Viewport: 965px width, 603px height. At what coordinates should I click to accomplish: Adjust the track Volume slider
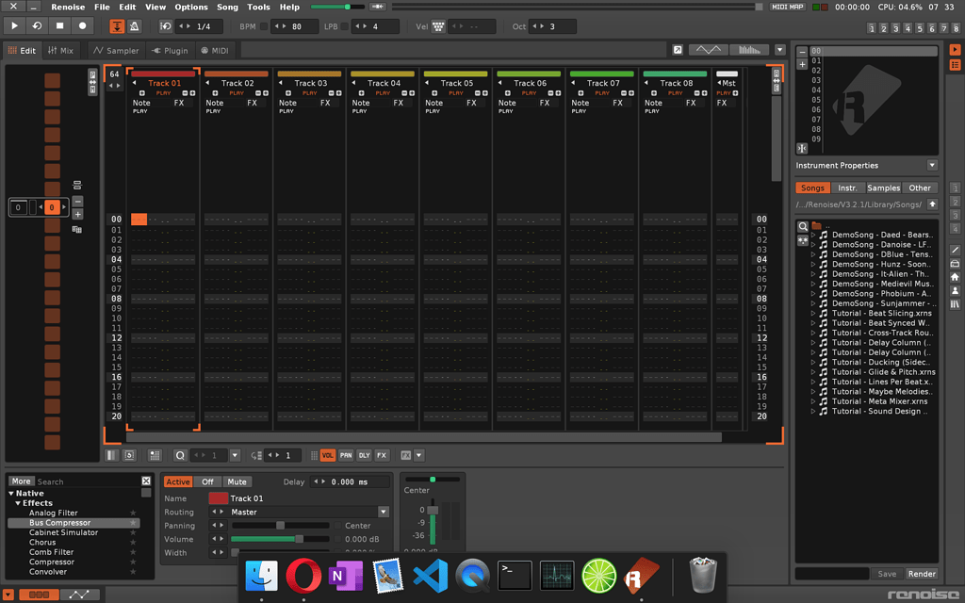280,539
